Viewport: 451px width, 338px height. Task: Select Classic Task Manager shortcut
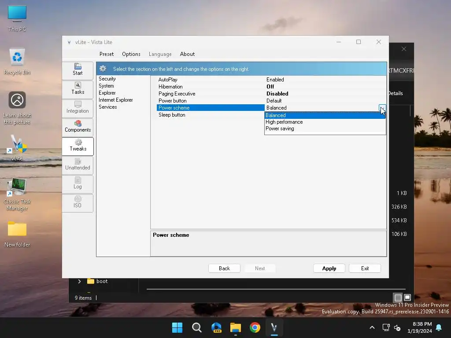17,194
